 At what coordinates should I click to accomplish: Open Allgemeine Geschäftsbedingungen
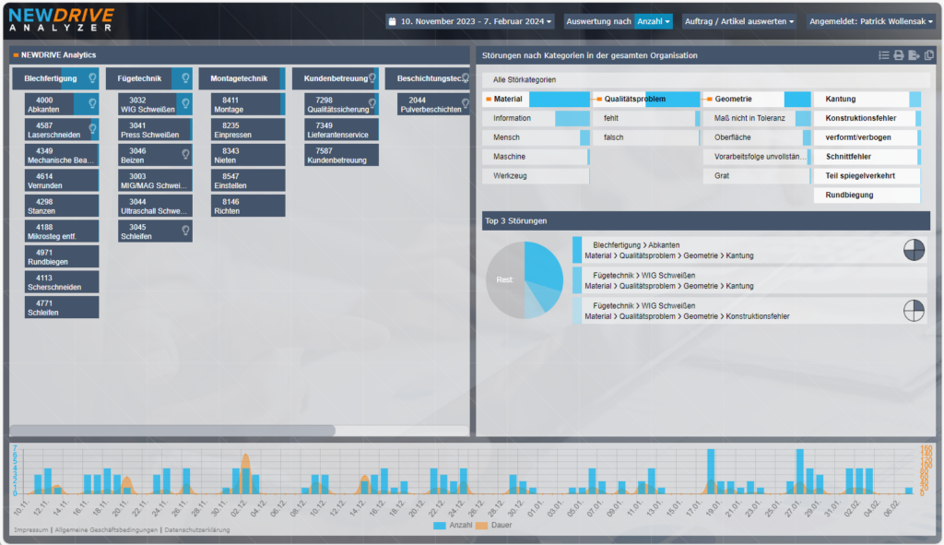pos(107,529)
